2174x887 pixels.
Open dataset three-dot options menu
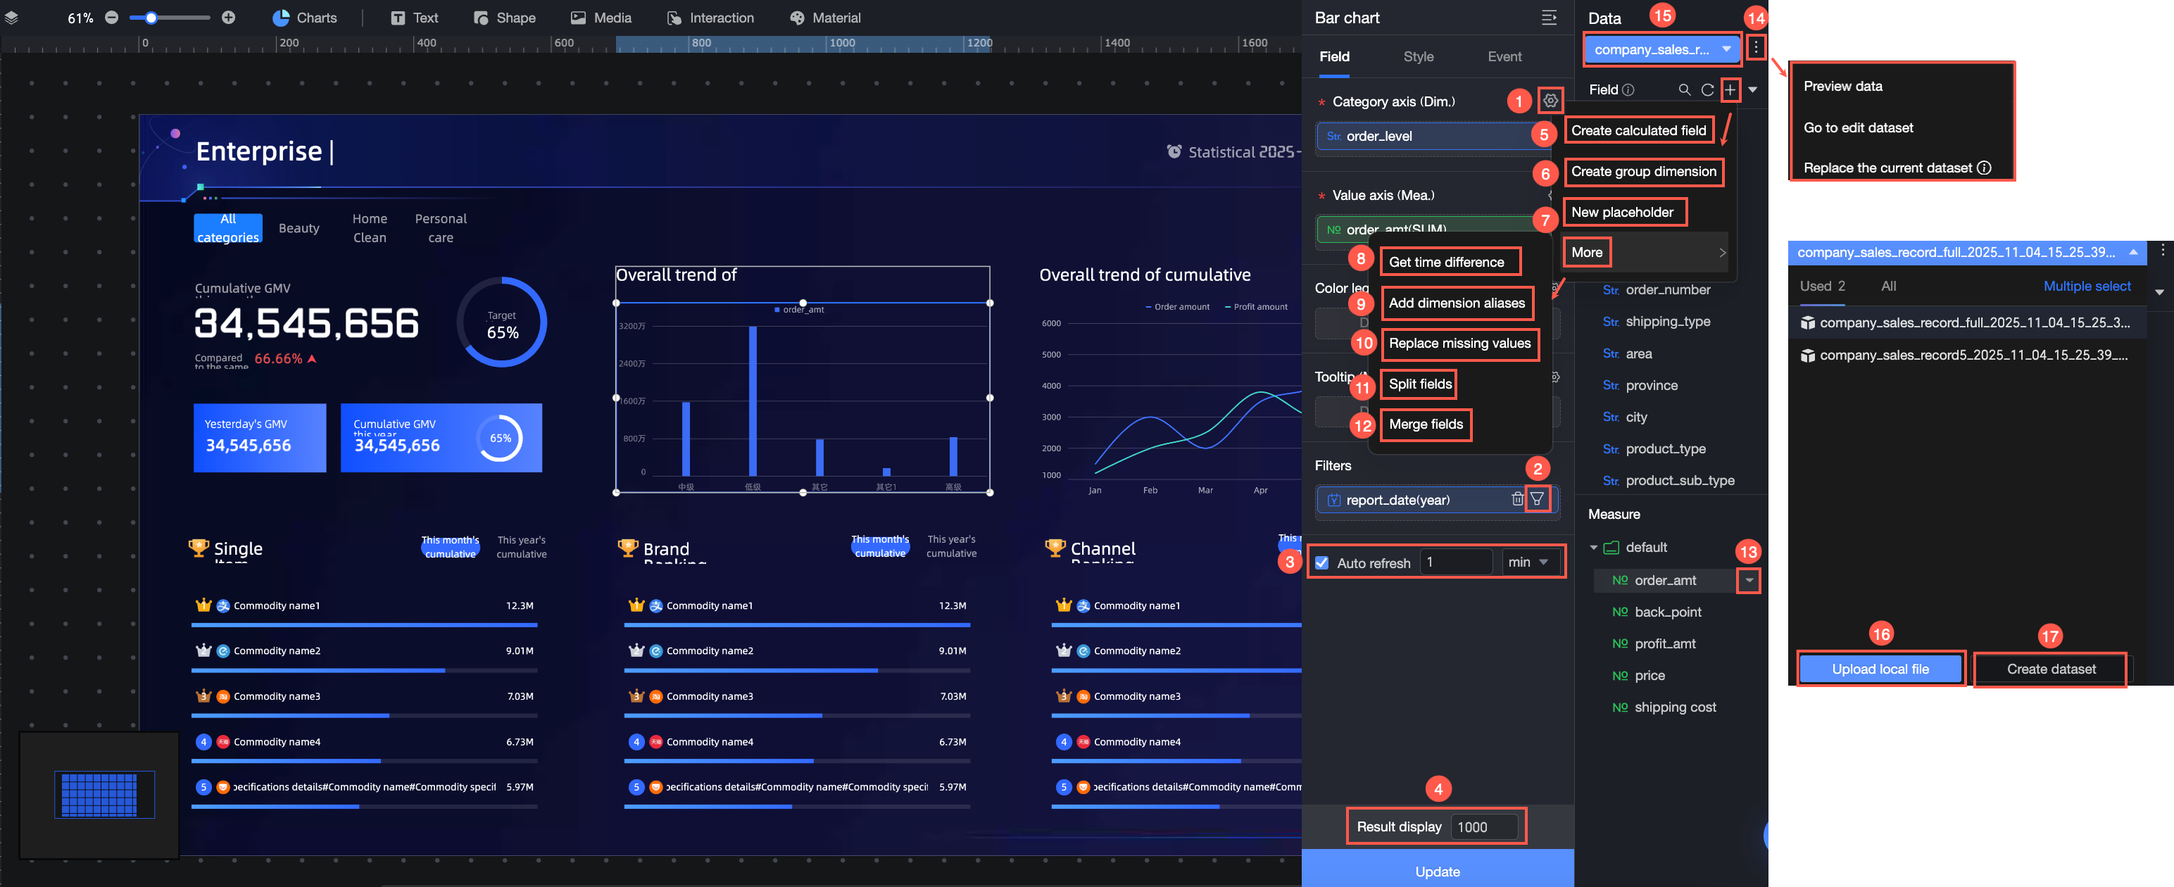pos(1755,48)
